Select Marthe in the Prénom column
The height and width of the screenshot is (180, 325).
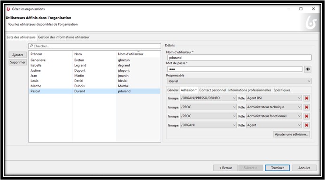(36, 86)
